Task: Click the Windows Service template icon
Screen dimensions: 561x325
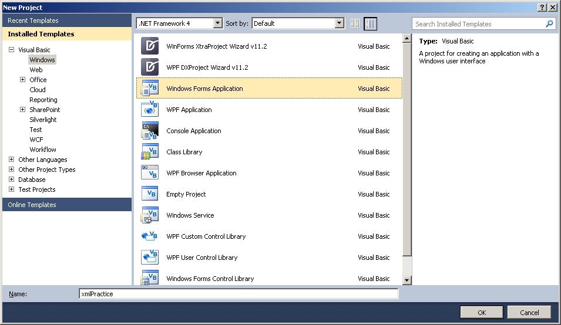Action: coord(150,215)
